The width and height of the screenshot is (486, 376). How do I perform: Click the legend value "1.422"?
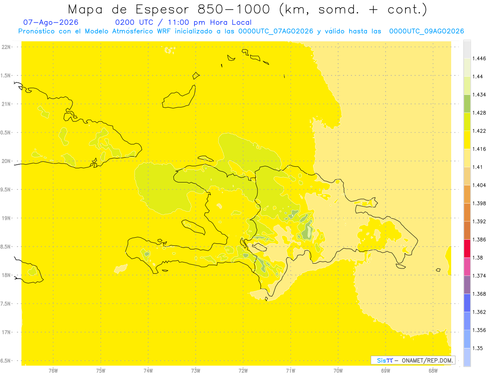pos(480,131)
